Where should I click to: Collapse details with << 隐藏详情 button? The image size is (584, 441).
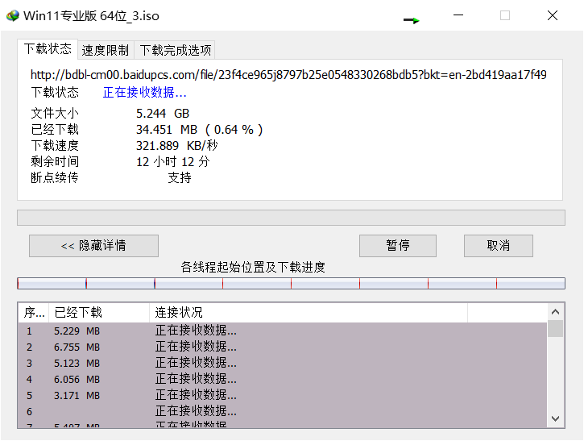[93, 246]
